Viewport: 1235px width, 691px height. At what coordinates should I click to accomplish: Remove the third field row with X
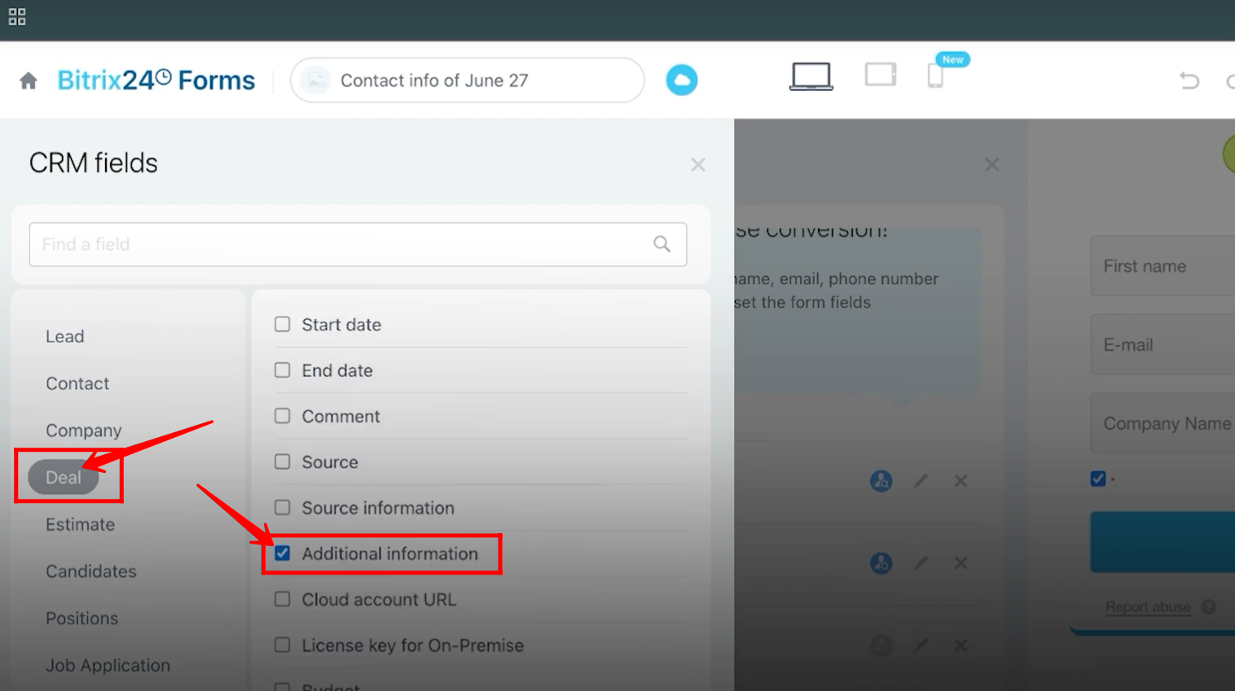[960, 645]
